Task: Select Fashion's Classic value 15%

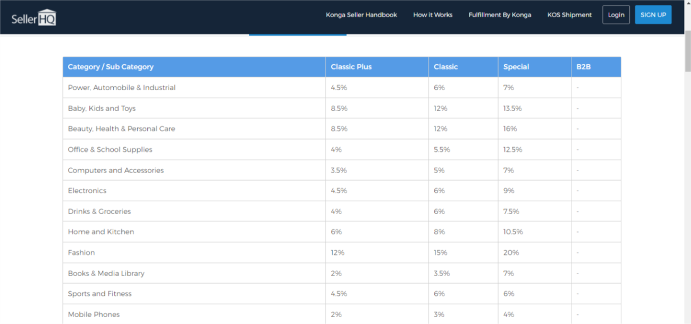Action: point(440,253)
